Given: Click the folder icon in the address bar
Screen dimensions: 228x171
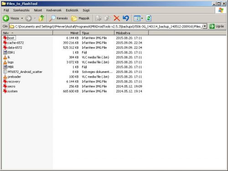Looking at the screenshot, I should pos(12,26).
